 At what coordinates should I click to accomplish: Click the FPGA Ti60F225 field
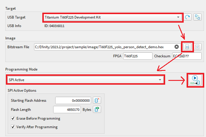(138, 56)
